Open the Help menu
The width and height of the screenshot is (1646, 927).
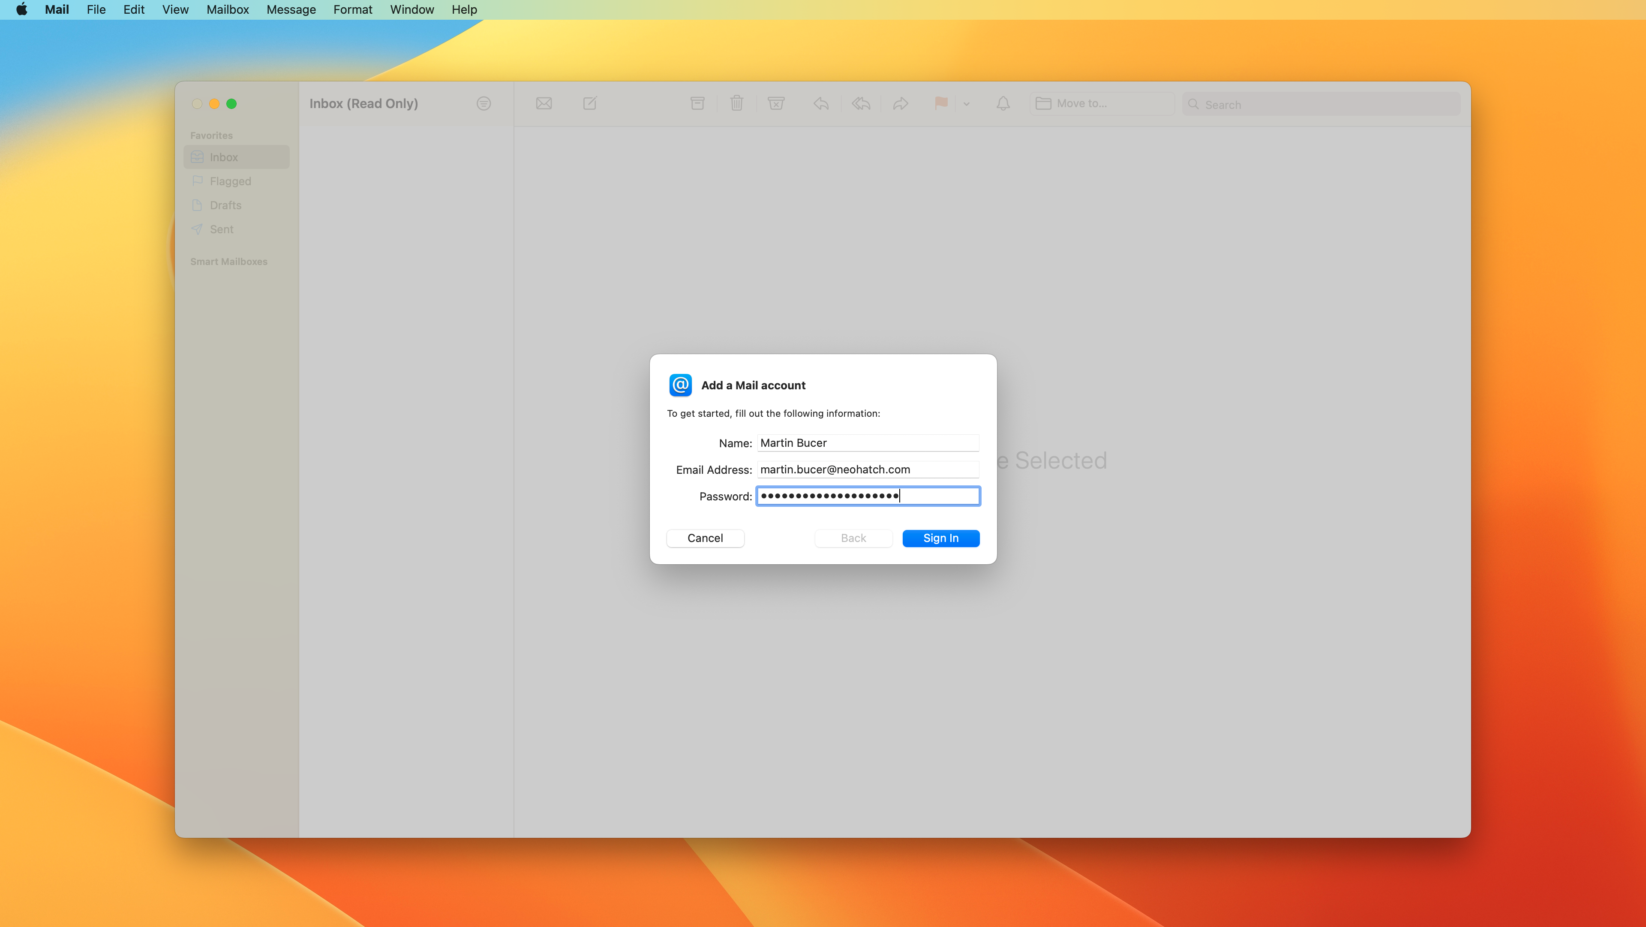click(x=465, y=9)
